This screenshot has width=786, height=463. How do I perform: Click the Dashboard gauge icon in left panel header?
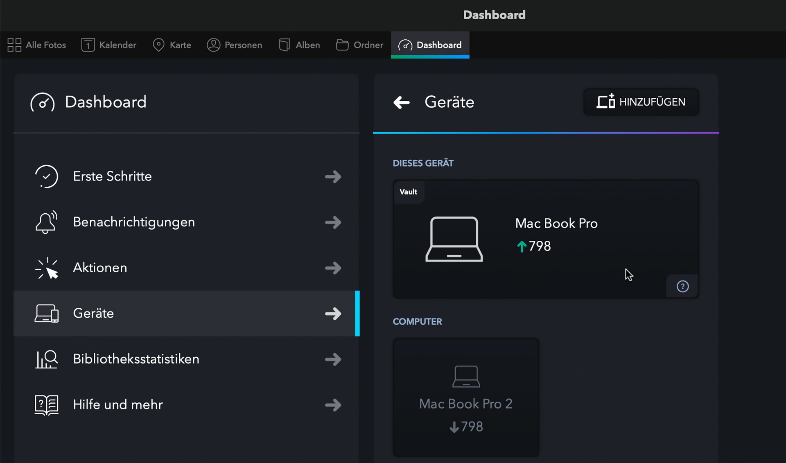pos(42,102)
